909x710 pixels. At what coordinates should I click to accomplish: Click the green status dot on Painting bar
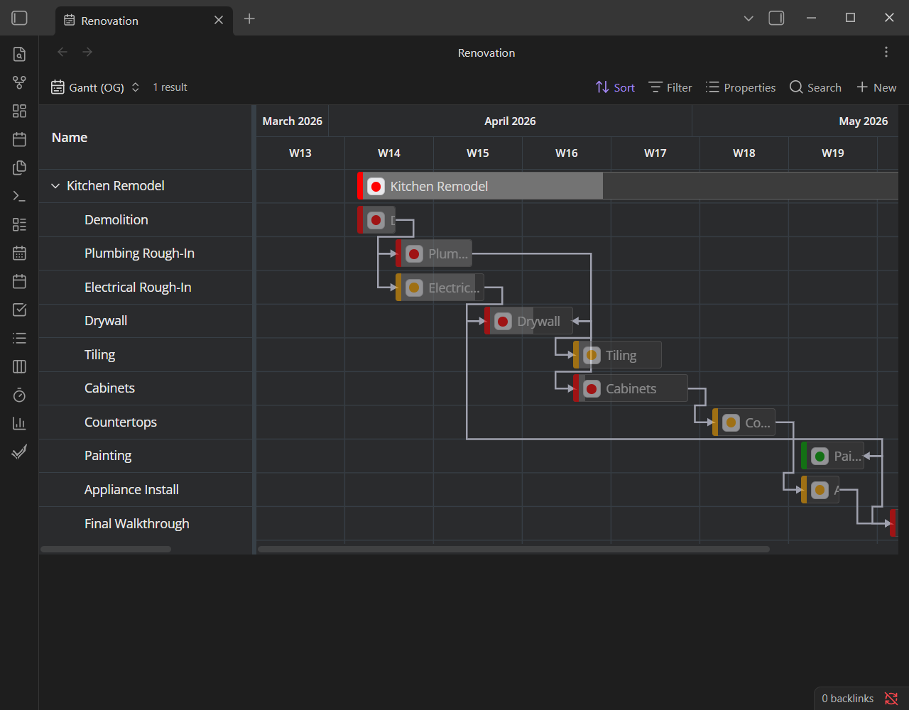[x=820, y=457]
